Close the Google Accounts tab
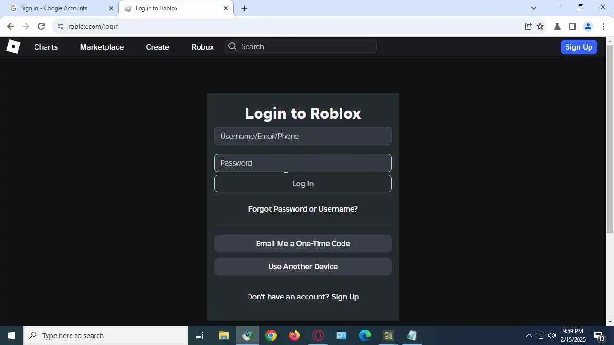The height and width of the screenshot is (345, 614). pos(111,8)
